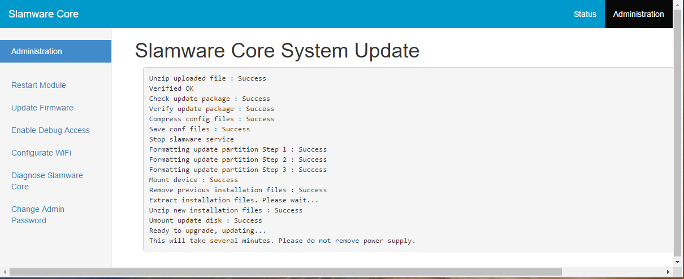This screenshot has height=279, width=684.
Task: Click log line 'Check update package : Success'
Action: pos(210,99)
